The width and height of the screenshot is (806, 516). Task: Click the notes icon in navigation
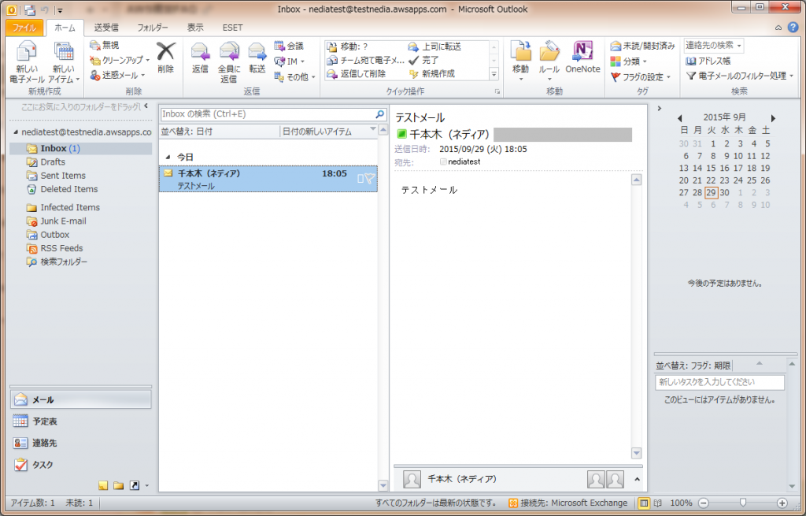click(103, 485)
